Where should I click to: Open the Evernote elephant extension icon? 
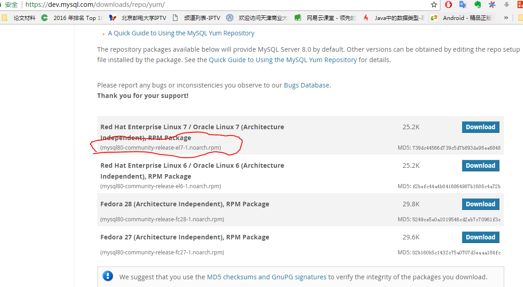pos(477,5)
